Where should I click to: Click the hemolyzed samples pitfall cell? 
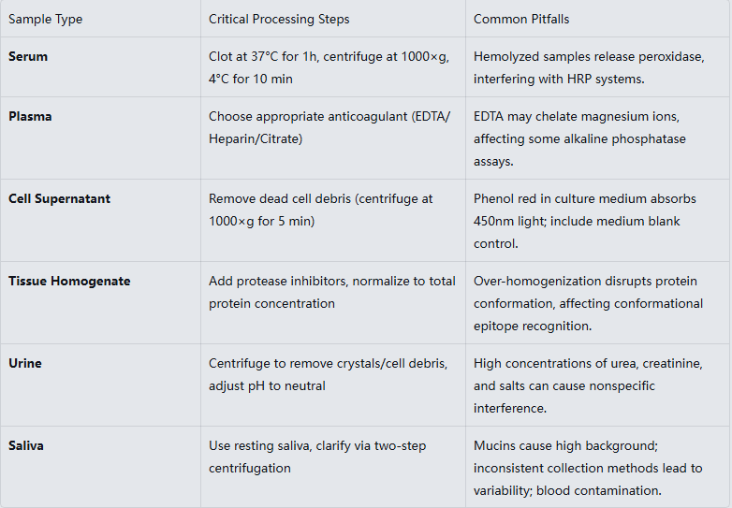pyautogui.click(x=588, y=67)
